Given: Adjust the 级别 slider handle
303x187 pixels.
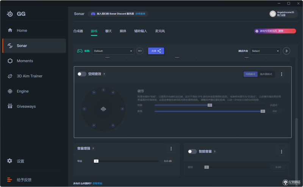Looking at the screenshot, I should click(x=206, y=167).
